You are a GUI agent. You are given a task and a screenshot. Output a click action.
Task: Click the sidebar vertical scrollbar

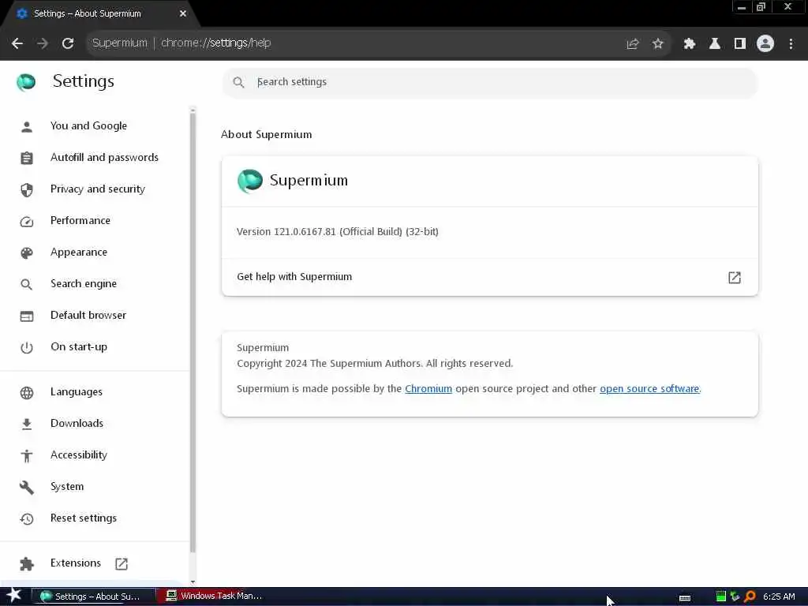193,332
